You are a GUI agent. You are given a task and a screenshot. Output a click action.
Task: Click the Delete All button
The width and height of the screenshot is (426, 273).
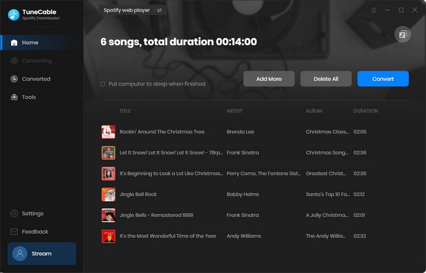[x=326, y=79]
